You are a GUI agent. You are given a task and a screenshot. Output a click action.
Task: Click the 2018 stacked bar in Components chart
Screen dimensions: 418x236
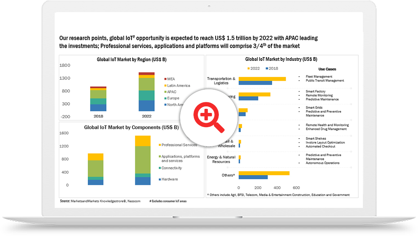tap(96, 169)
